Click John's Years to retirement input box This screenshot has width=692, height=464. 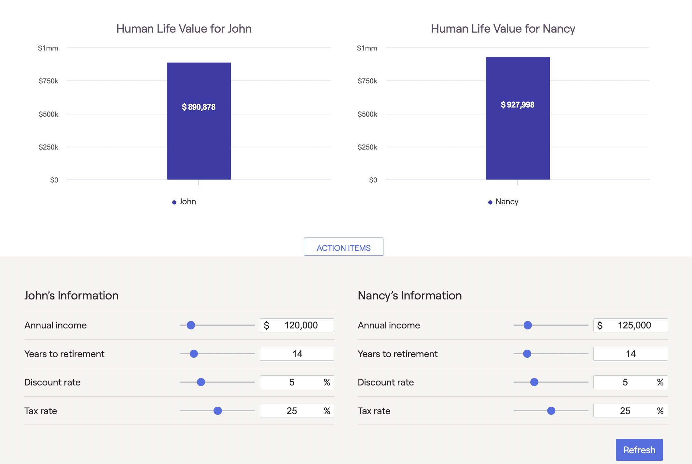[x=297, y=354]
